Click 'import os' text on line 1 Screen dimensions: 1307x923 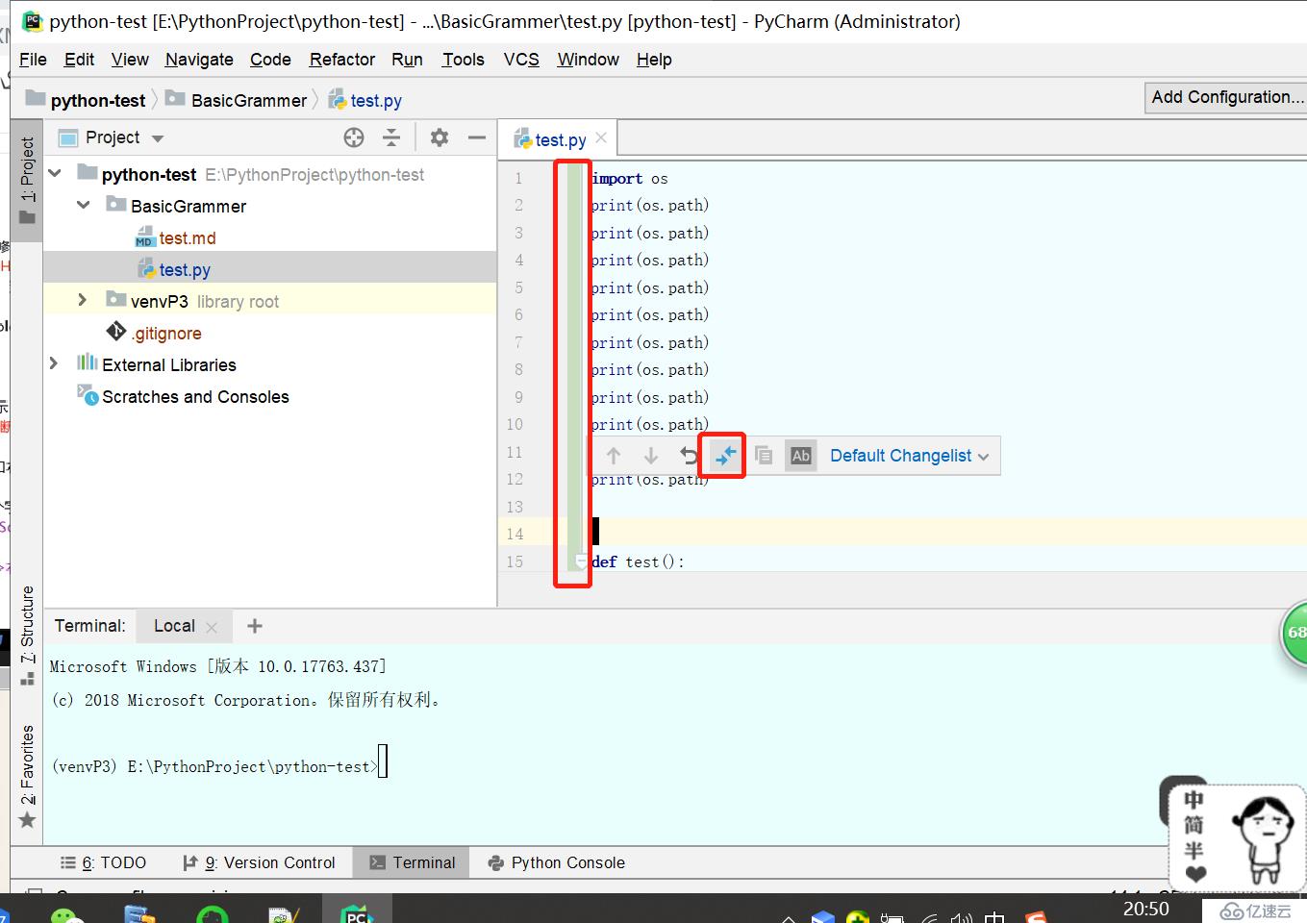[x=630, y=178]
